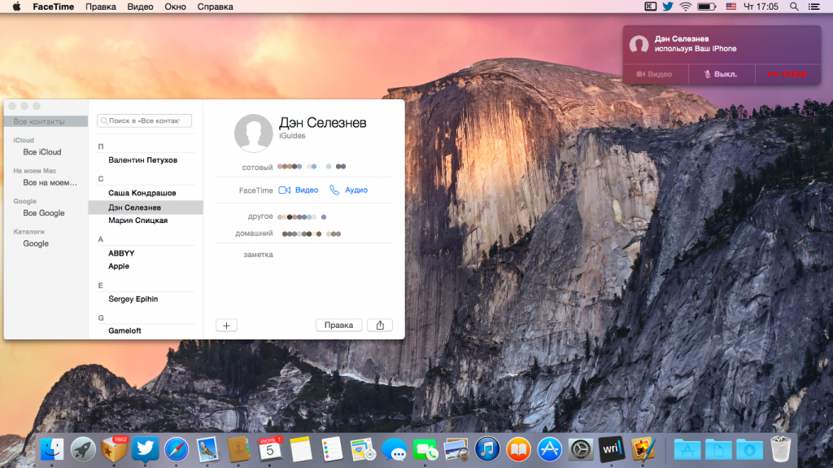Click the contacts search field
This screenshot has width=833, height=468.
(145, 120)
